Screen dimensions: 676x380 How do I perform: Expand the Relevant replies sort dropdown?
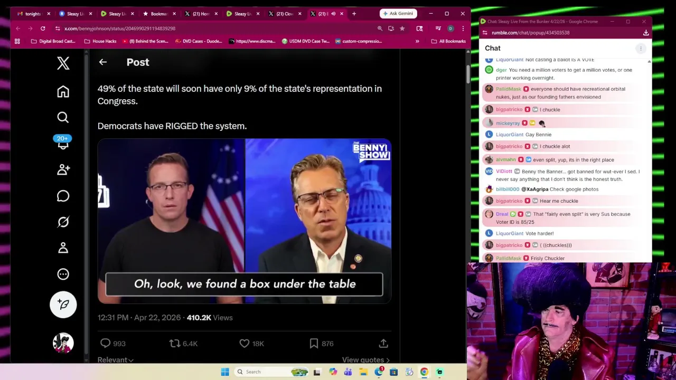pos(115,360)
